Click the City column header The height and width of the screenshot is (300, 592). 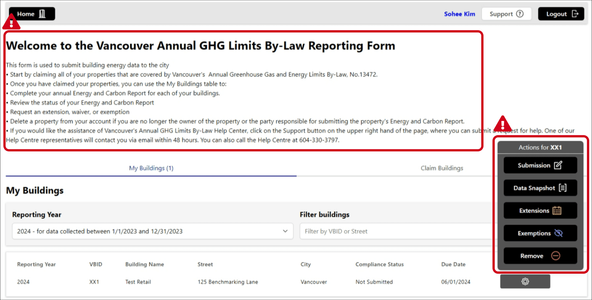(306, 264)
